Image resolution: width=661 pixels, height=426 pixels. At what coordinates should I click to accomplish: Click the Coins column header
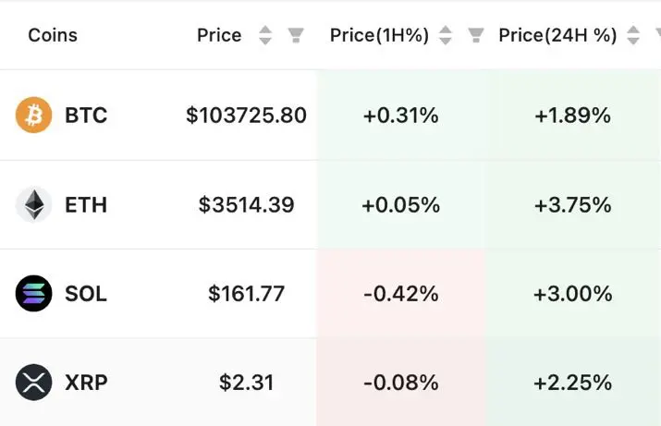[x=53, y=35]
